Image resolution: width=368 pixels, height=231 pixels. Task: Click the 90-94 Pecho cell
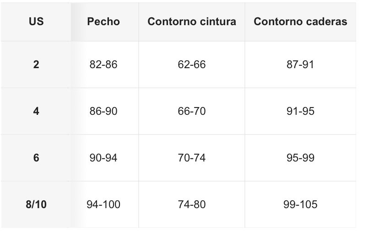[x=103, y=158]
